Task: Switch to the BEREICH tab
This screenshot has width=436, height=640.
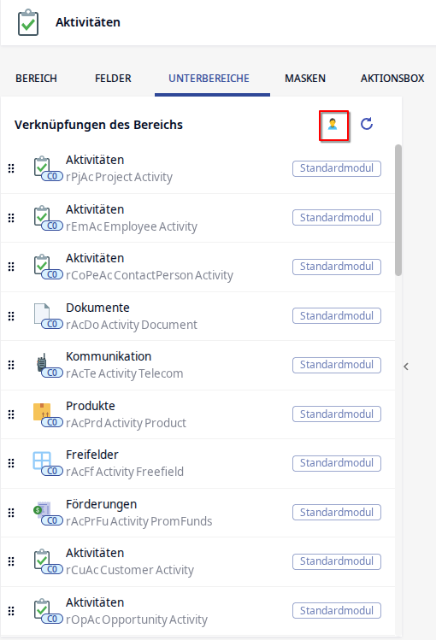Action: (x=36, y=79)
